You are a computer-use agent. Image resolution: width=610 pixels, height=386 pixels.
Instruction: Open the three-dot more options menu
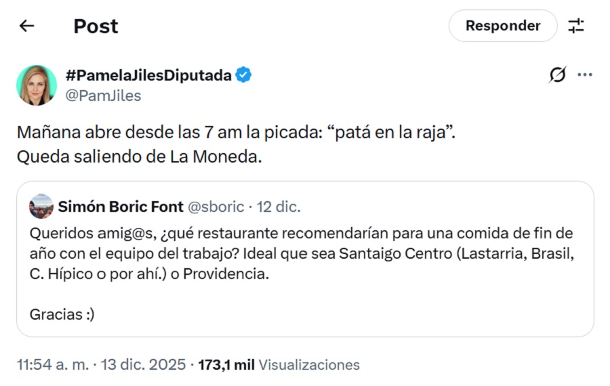[584, 75]
